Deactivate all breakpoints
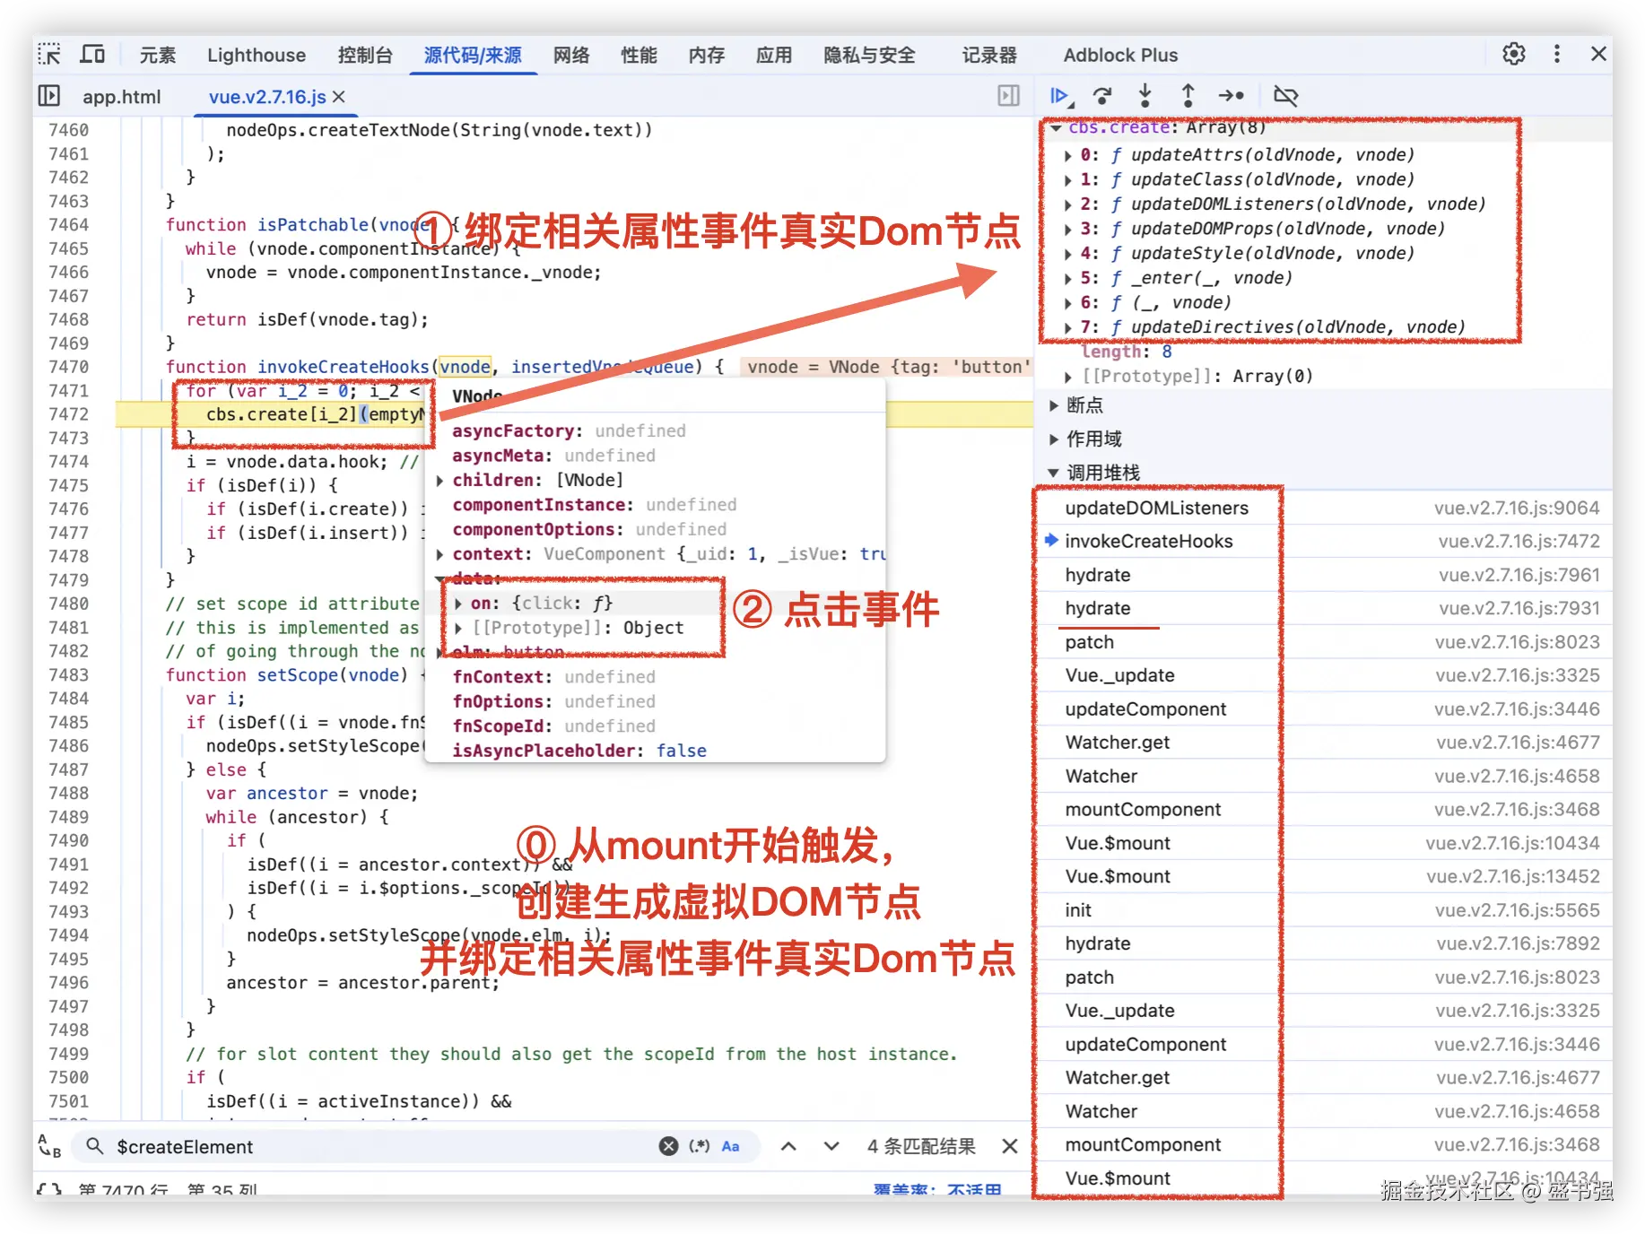1645x1234 pixels. click(1285, 96)
